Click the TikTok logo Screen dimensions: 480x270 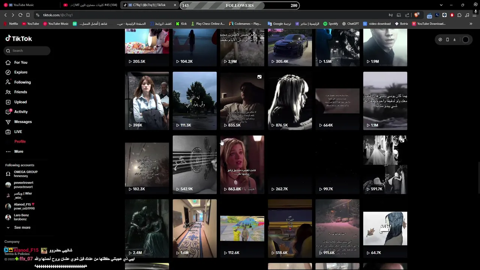[19, 39]
